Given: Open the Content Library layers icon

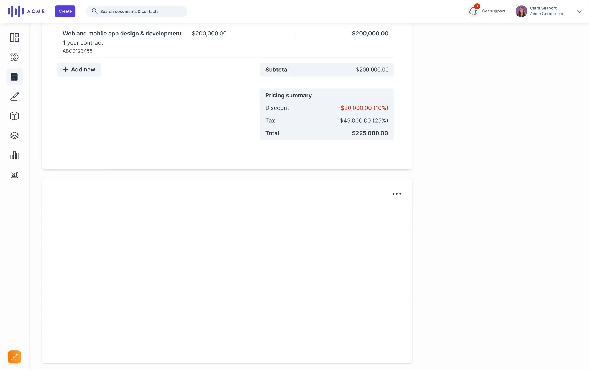Looking at the screenshot, I should point(14,135).
